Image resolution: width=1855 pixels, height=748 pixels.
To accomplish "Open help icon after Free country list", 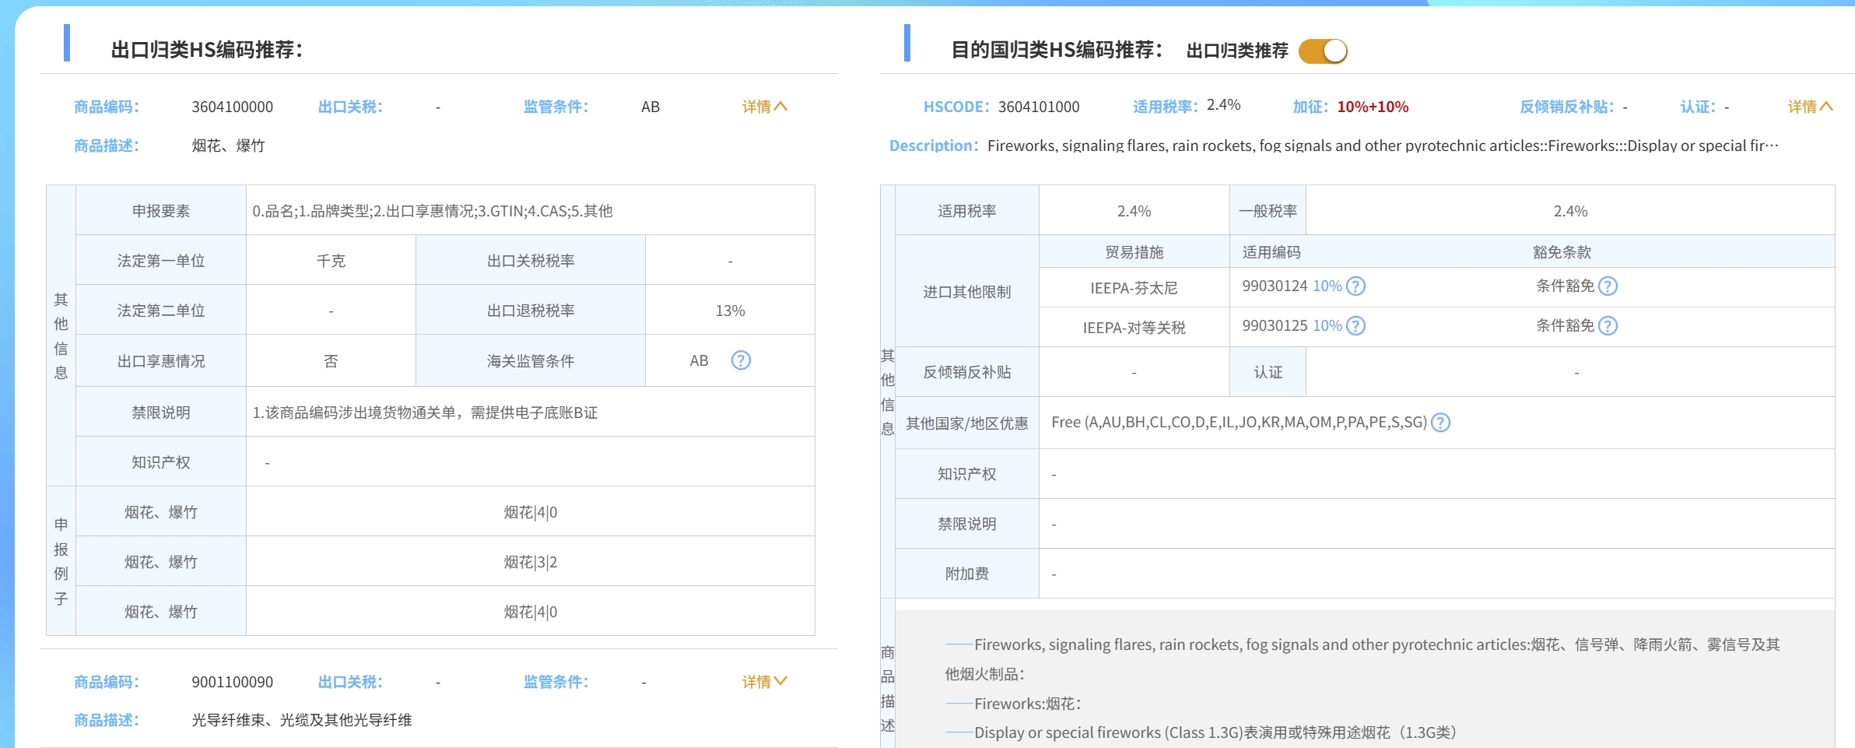I will point(1440,423).
